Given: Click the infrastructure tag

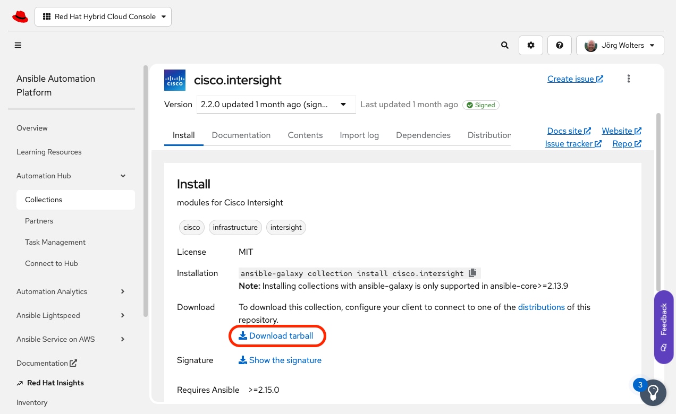Looking at the screenshot, I should click(x=235, y=228).
